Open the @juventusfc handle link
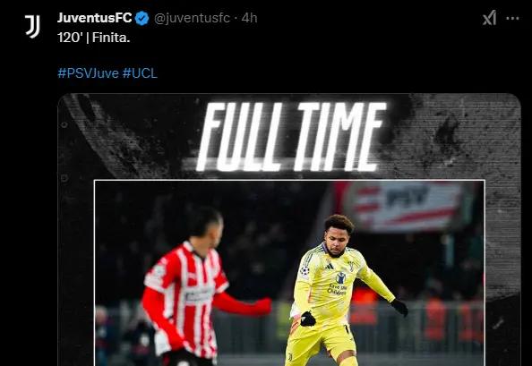The height and width of the screenshot is (366, 532). coord(192,18)
